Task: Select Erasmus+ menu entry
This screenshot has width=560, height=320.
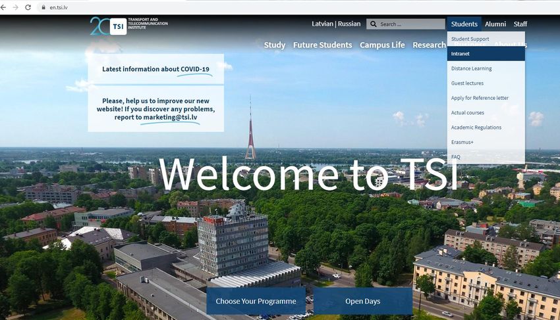Action: coord(486,142)
